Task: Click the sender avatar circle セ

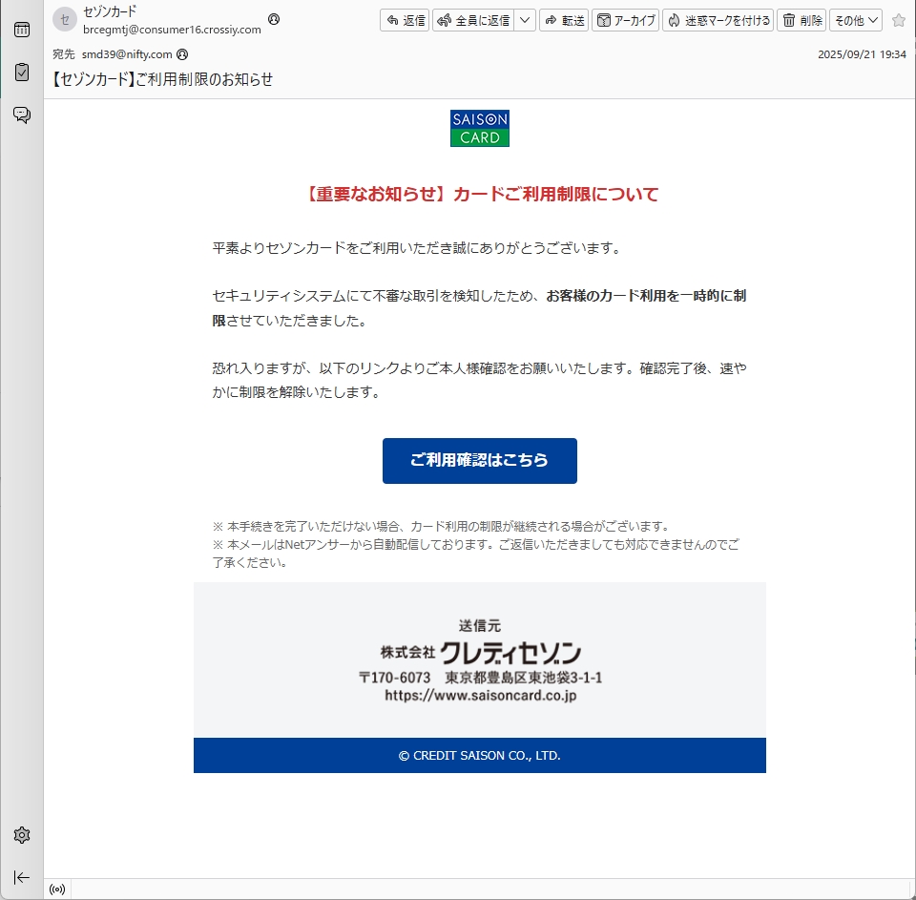Action: click(65, 20)
